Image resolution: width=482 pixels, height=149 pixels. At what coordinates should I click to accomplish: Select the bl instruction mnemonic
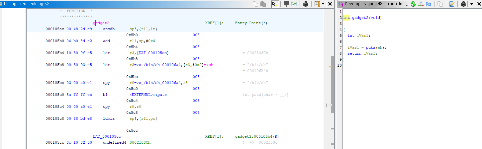(105, 95)
